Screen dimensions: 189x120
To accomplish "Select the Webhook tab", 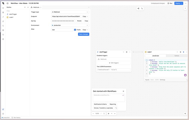I will point(36,7).
